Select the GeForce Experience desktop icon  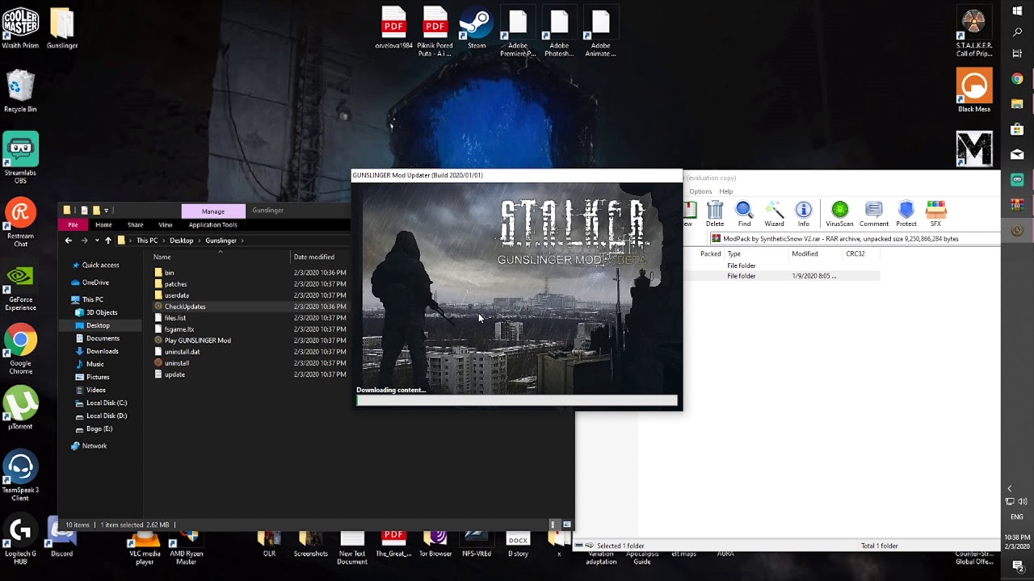click(20, 287)
